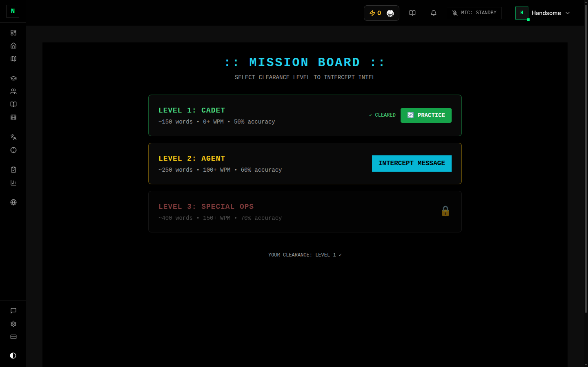This screenshot has width=588, height=367.
Task: Click the YOUR CLEARANCE: LEVEL 1 text
Action: 305,255
